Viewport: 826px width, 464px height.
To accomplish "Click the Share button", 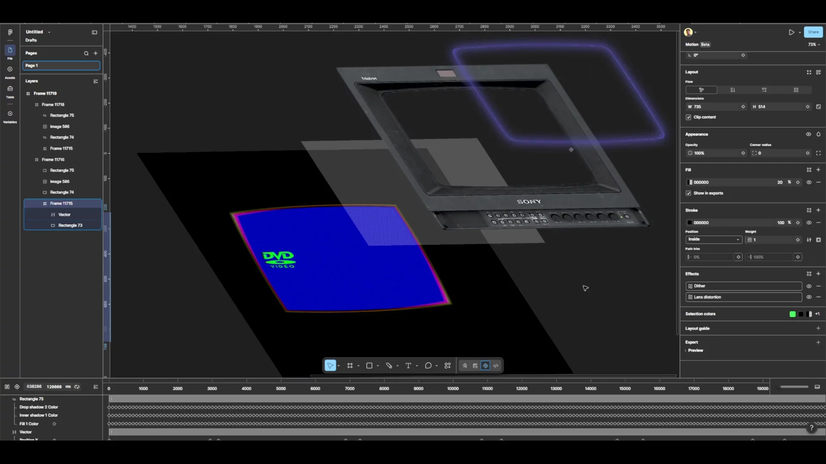I will pyautogui.click(x=813, y=32).
